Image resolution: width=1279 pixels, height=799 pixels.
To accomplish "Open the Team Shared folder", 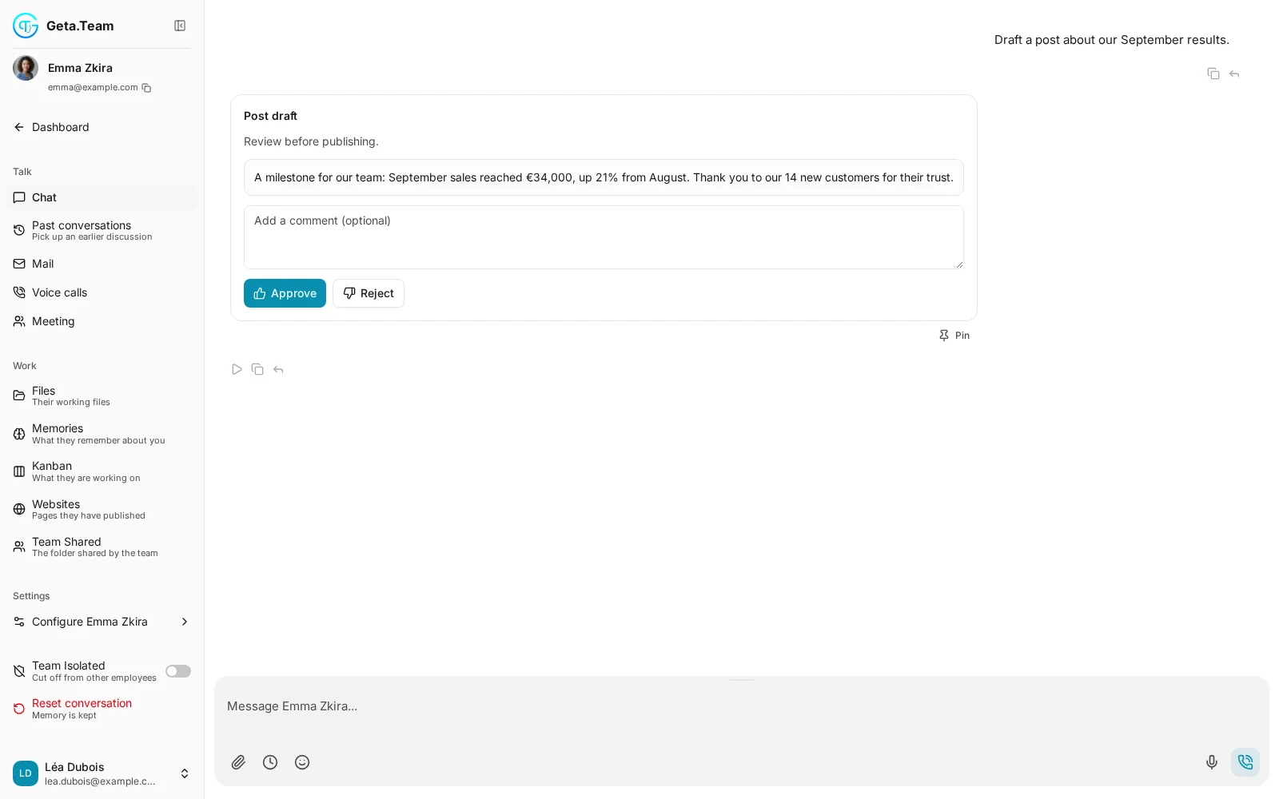I will tap(102, 547).
